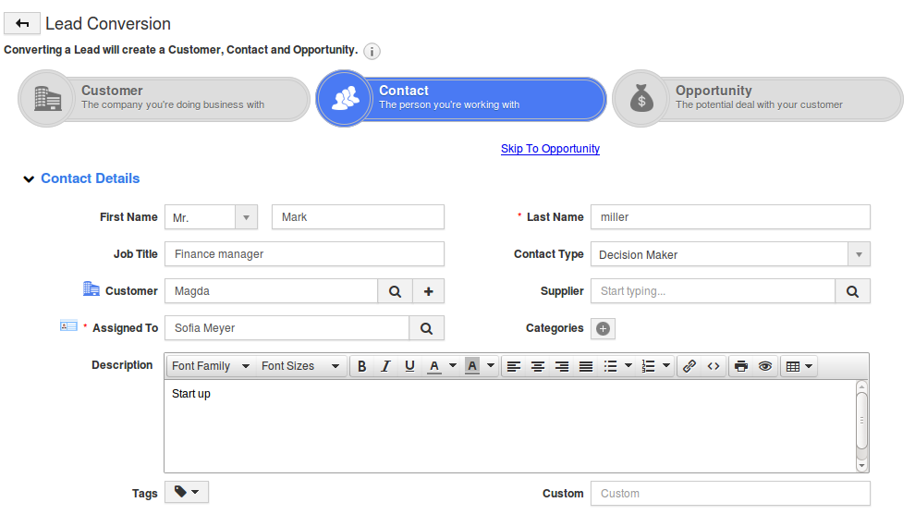Toggle bold formatting in description
This screenshot has width=915, height=527.
[361, 366]
